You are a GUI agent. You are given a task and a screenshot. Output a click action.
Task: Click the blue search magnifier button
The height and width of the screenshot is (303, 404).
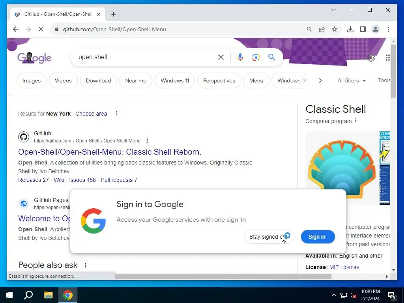point(271,57)
